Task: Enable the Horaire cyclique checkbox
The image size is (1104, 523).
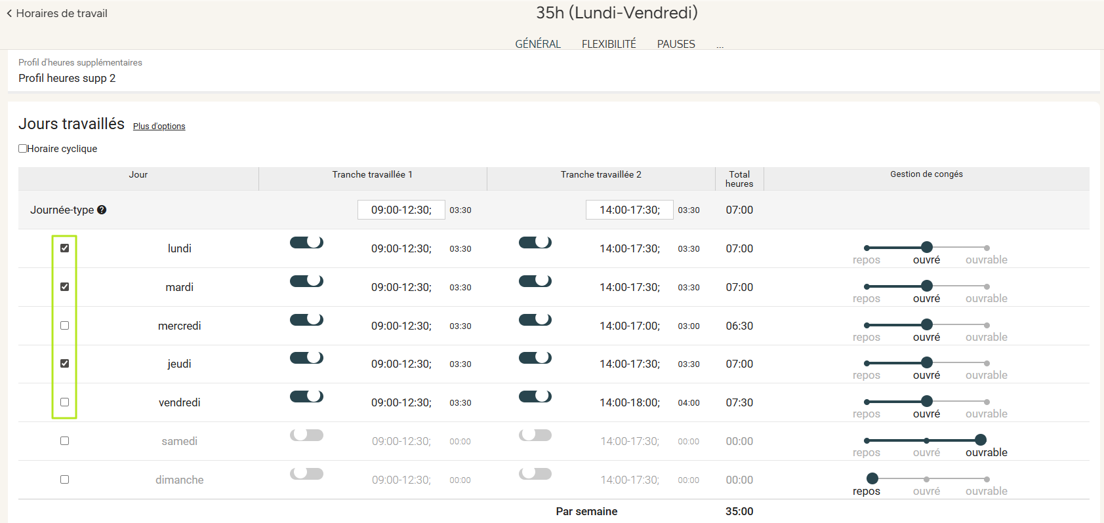Action: 23,149
